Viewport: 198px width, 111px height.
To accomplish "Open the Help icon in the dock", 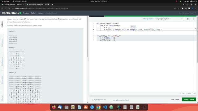I will coord(92,107).
